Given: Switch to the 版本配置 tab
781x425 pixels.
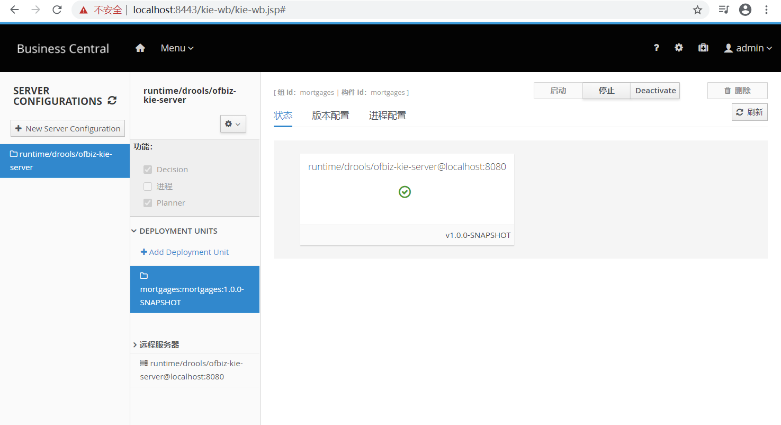Looking at the screenshot, I should click(331, 116).
